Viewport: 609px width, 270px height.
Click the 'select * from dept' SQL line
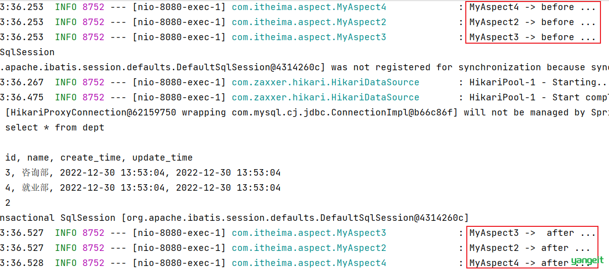coord(55,127)
